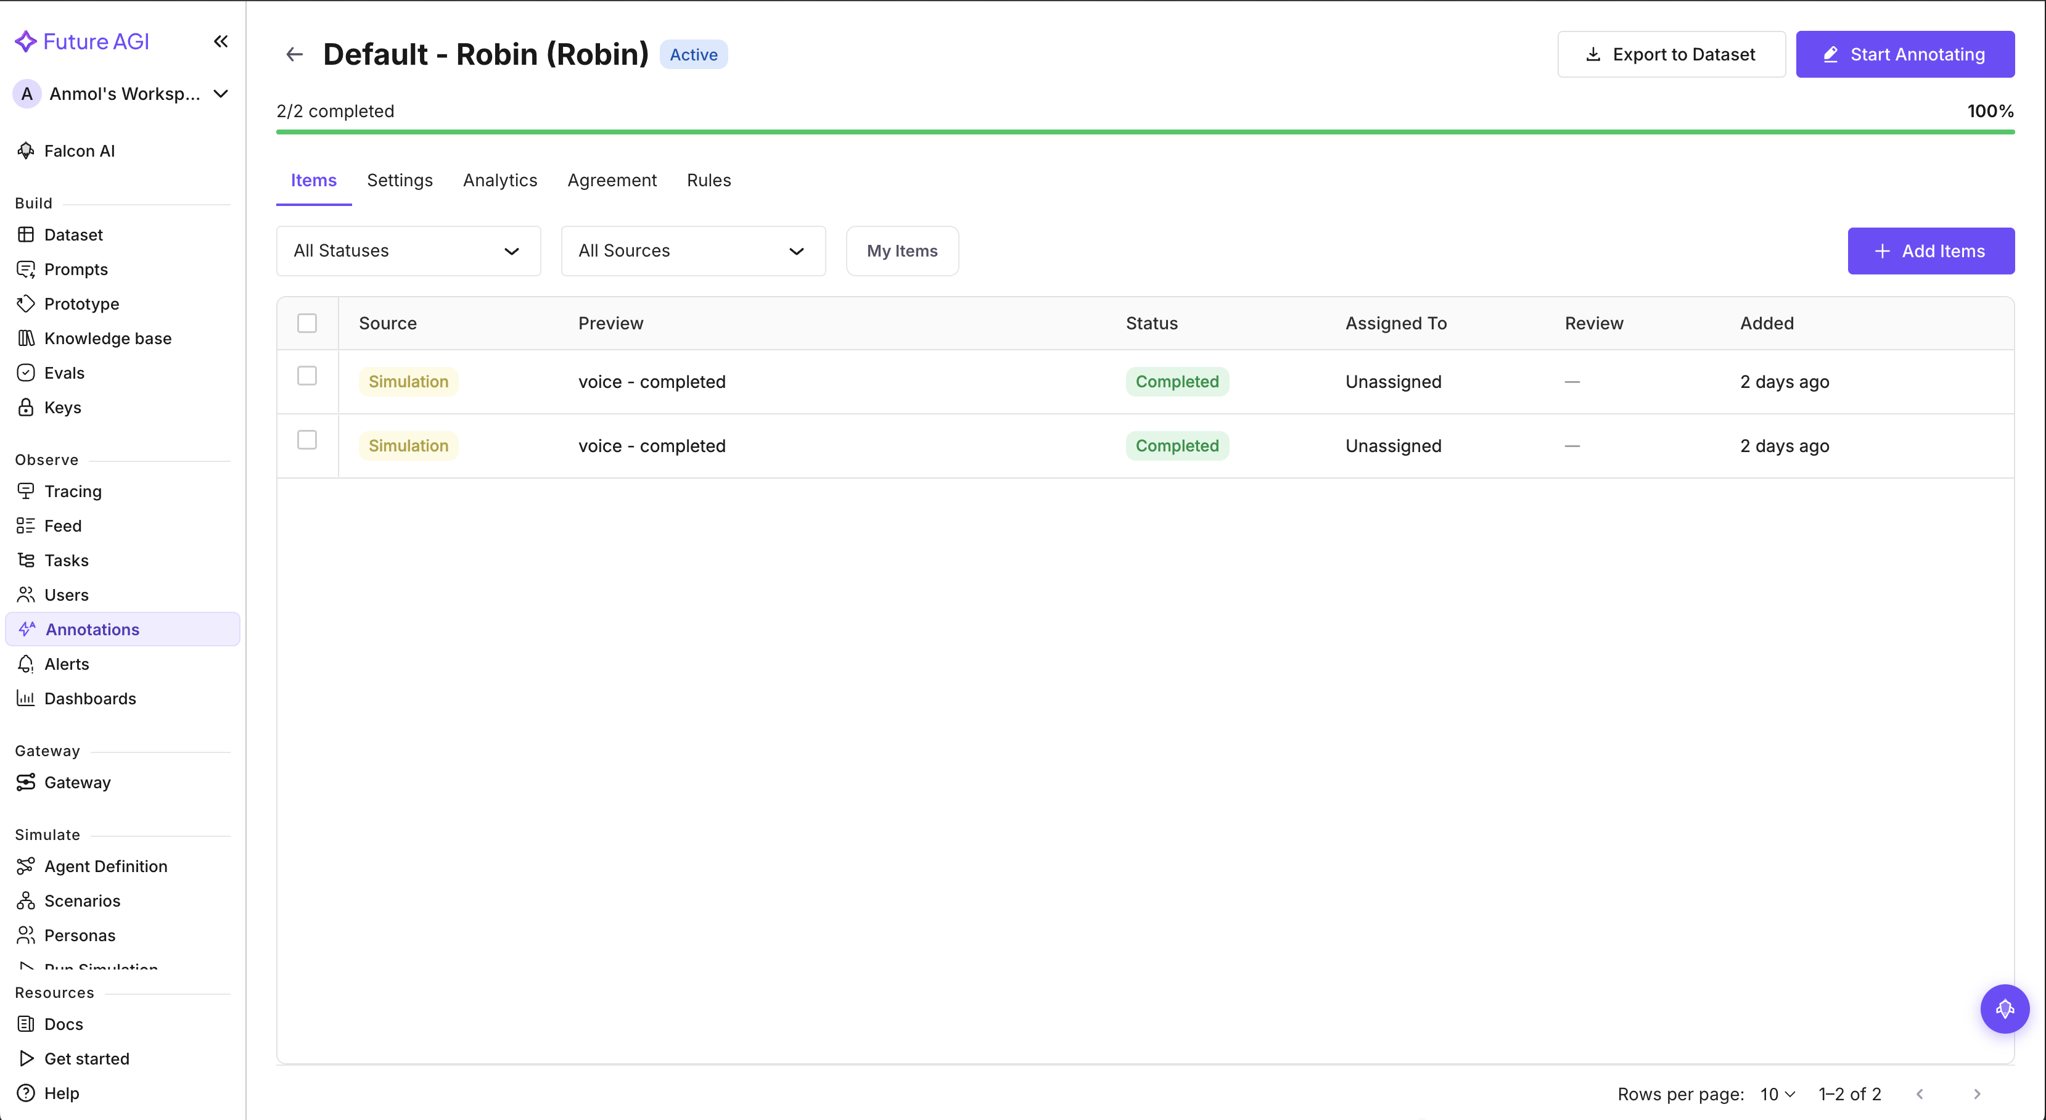Open the floating Falcon AI assistant button
2046x1120 pixels.
2004,1009
